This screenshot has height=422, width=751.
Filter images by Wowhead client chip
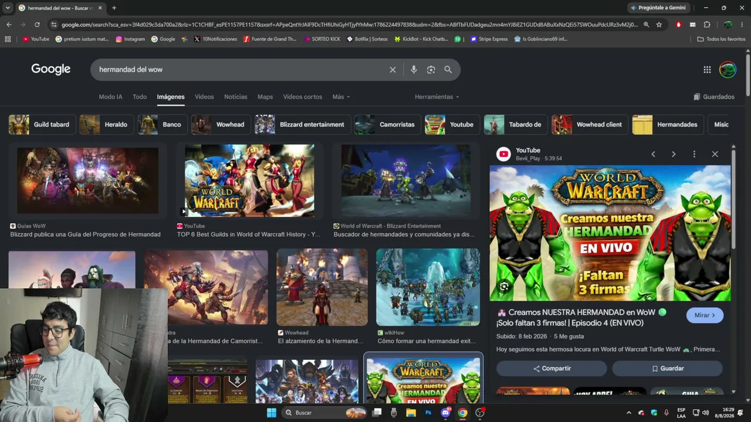point(590,125)
